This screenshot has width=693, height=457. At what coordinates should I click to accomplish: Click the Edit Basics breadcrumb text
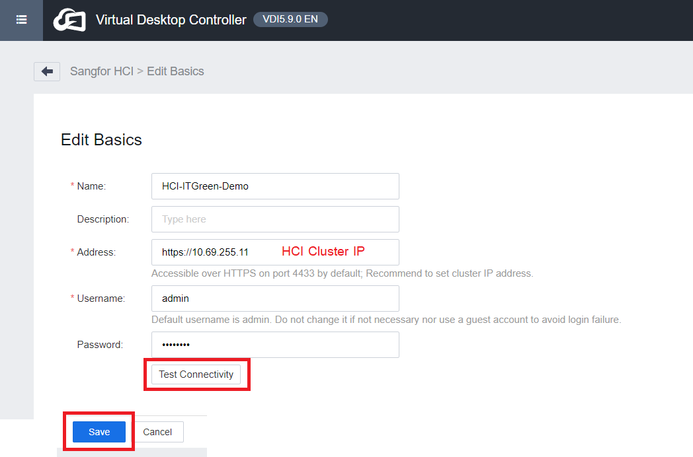[175, 71]
